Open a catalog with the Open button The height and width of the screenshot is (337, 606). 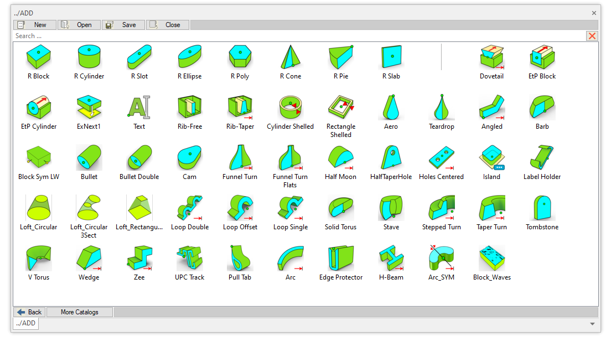click(x=79, y=25)
